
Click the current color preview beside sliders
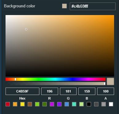(110, 81)
